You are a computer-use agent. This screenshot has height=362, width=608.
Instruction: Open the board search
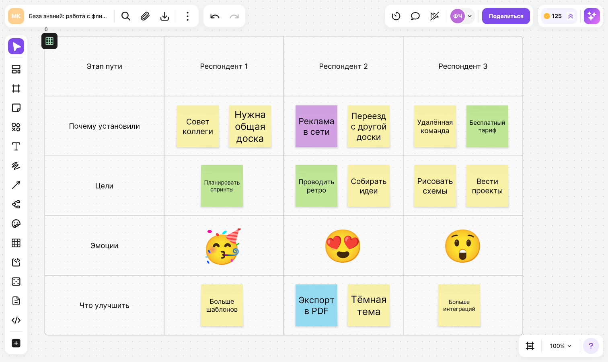pos(126,16)
